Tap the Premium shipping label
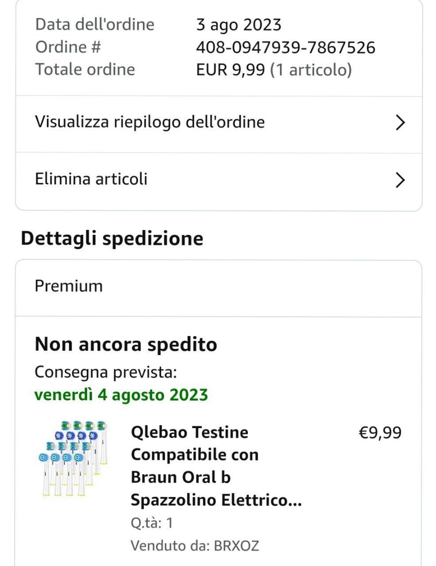The height and width of the screenshot is (566, 436). coord(69,286)
